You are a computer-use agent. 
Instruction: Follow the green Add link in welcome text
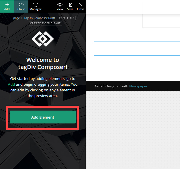(11, 84)
